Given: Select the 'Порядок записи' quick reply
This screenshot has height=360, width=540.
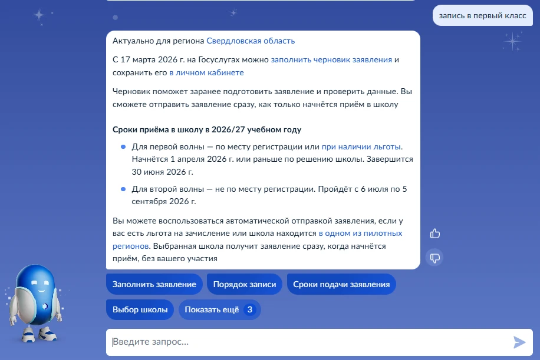Looking at the screenshot, I should pos(245,284).
